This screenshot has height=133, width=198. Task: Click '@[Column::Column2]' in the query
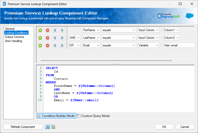click(95, 93)
